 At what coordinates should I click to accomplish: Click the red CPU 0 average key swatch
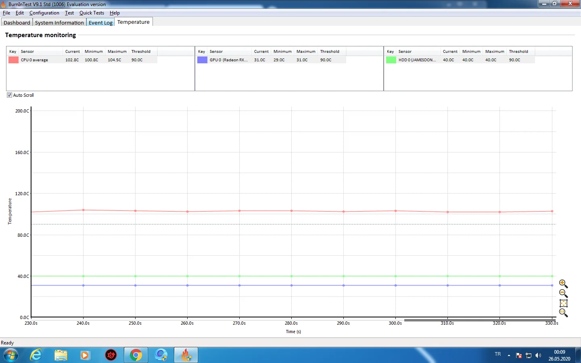tap(13, 60)
